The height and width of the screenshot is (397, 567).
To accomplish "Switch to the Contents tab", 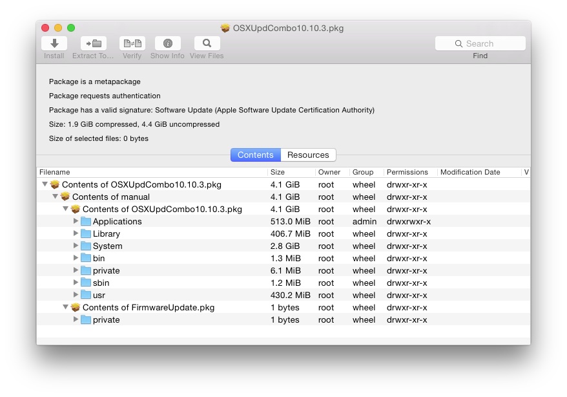I will [256, 155].
